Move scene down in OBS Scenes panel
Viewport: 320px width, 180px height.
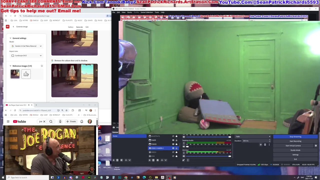click(129, 160)
